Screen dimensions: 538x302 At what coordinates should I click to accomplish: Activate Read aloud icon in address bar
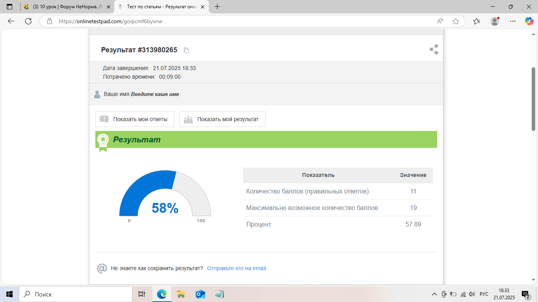440,21
